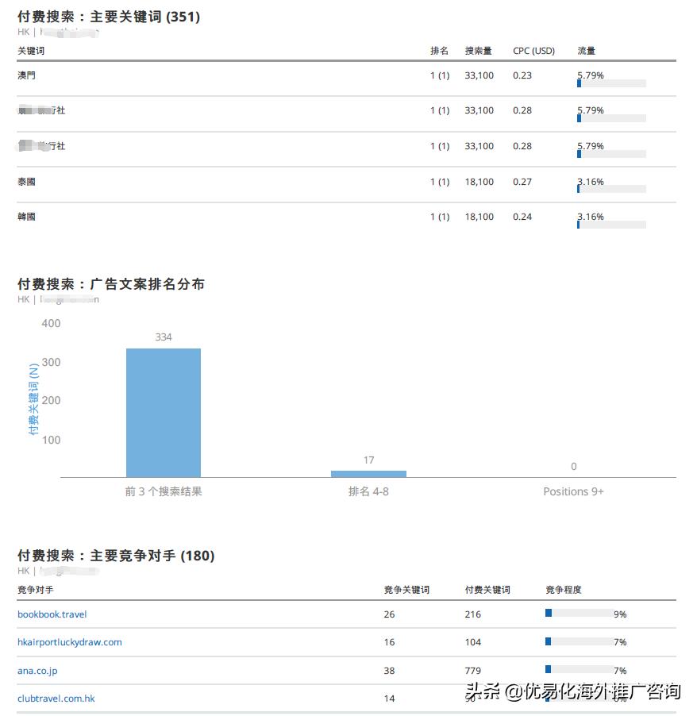Open the bookbook.travel competitor link

[x=52, y=614]
